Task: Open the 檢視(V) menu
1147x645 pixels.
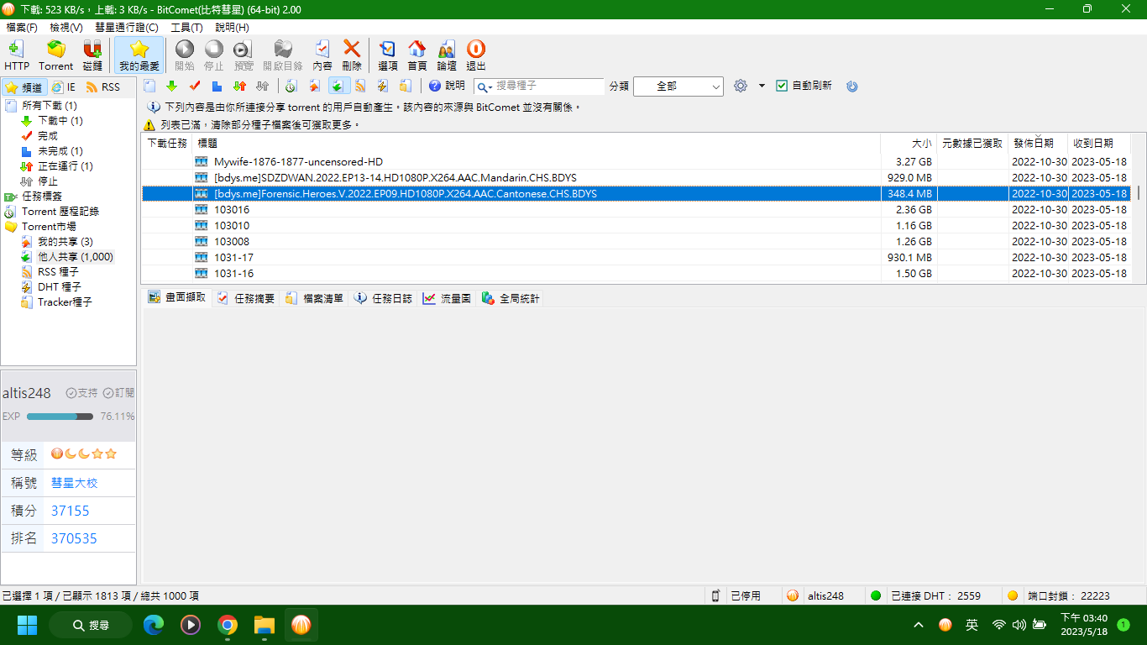Action: 65,28
